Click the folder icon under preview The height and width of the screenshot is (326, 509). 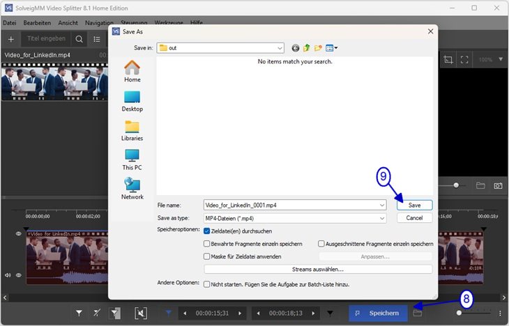point(480,185)
